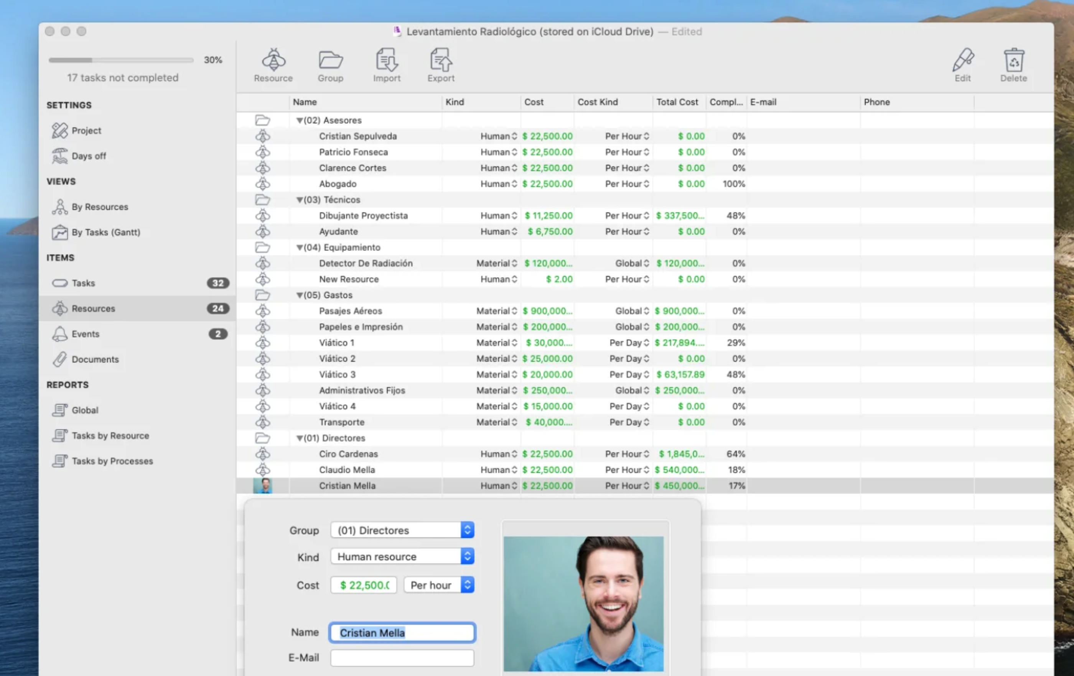This screenshot has height=676, width=1074.
Task: Click folder icon of (05) Gastos
Action: coord(263,295)
